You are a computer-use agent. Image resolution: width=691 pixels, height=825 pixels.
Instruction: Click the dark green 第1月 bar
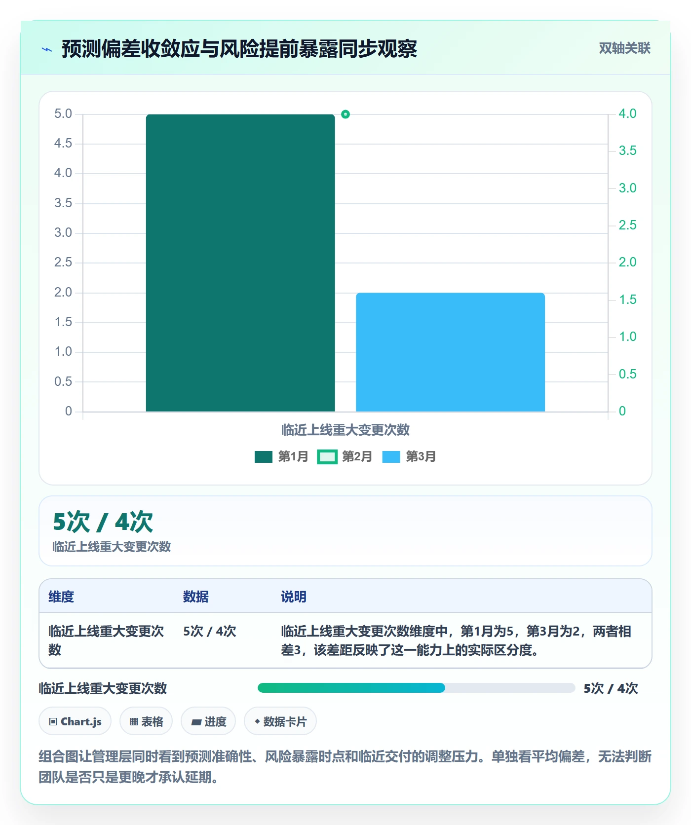pyautogui.click(x=240, y=263)
